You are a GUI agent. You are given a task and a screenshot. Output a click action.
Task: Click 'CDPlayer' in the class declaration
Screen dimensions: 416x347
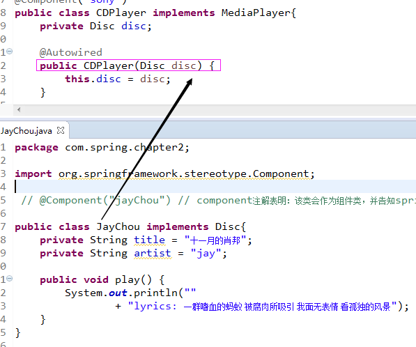pyautogui.click(x=121, y=13)
